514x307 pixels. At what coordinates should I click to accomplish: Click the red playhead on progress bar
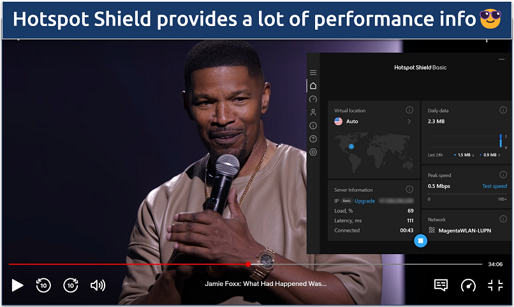[248, 264]
